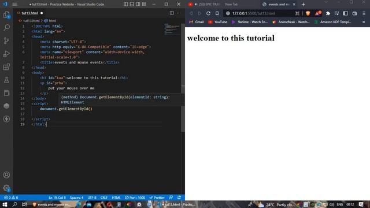
Task: Open the Manage settings gear
Action: point(6,188)
